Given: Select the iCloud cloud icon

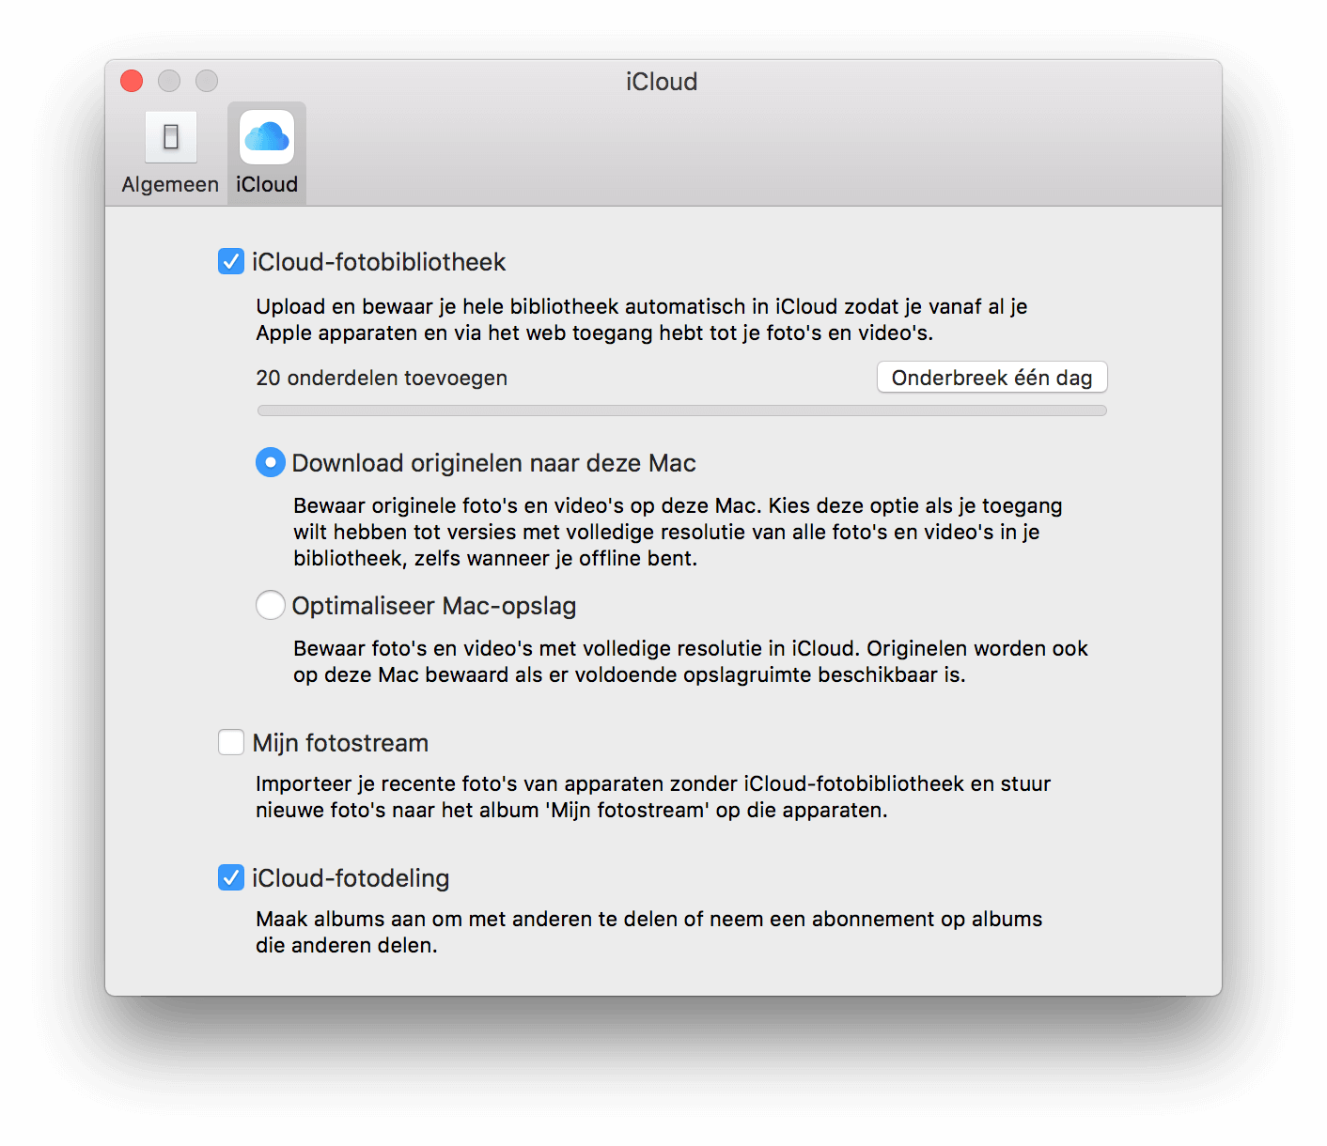Looking at the screenshot, I should click(x=267, y=137).
